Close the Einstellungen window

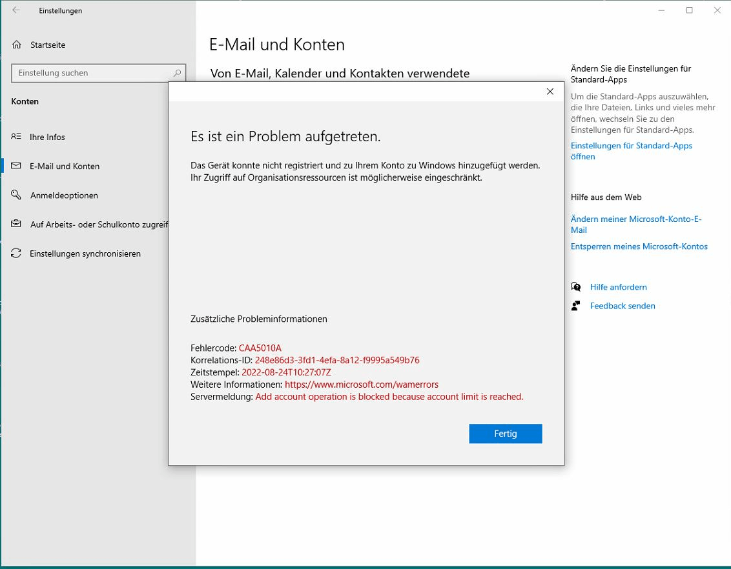click(x=717, y=10)
